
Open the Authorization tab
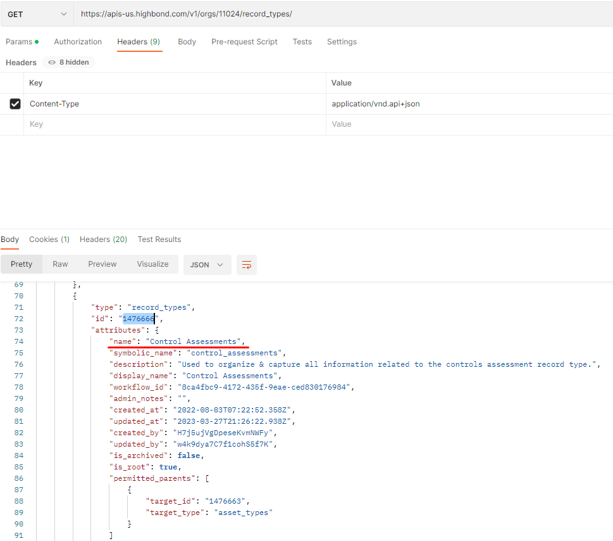point(78,42)
